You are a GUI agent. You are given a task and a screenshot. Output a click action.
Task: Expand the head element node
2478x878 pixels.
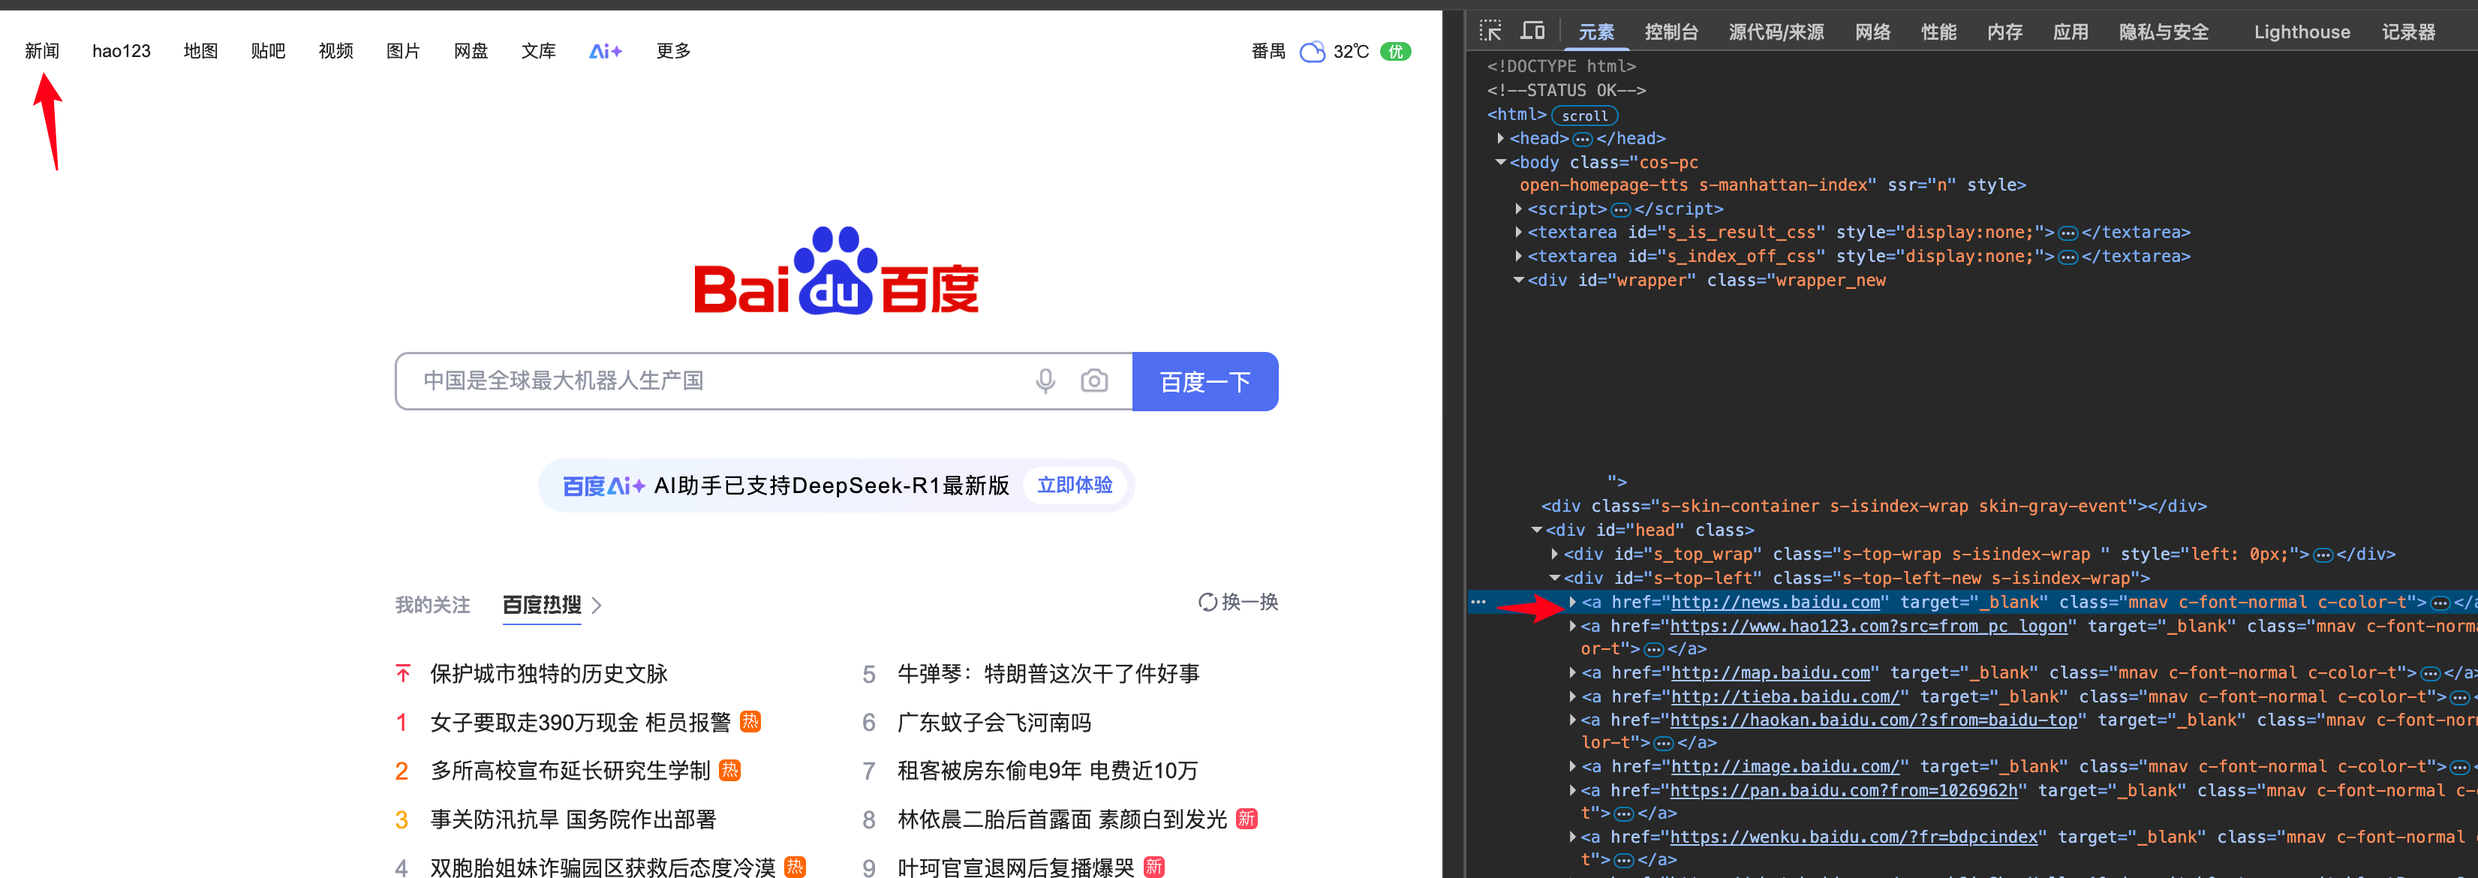[1501, 139]
